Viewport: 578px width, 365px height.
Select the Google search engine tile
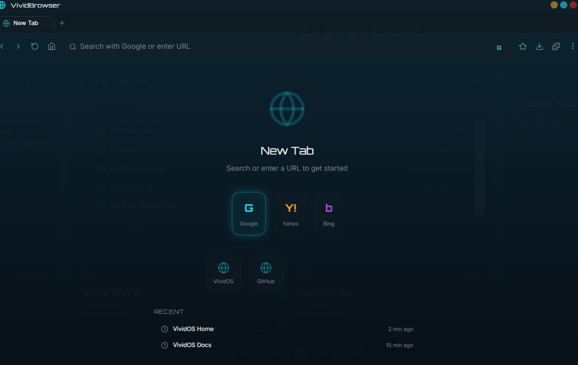[249, 213]
